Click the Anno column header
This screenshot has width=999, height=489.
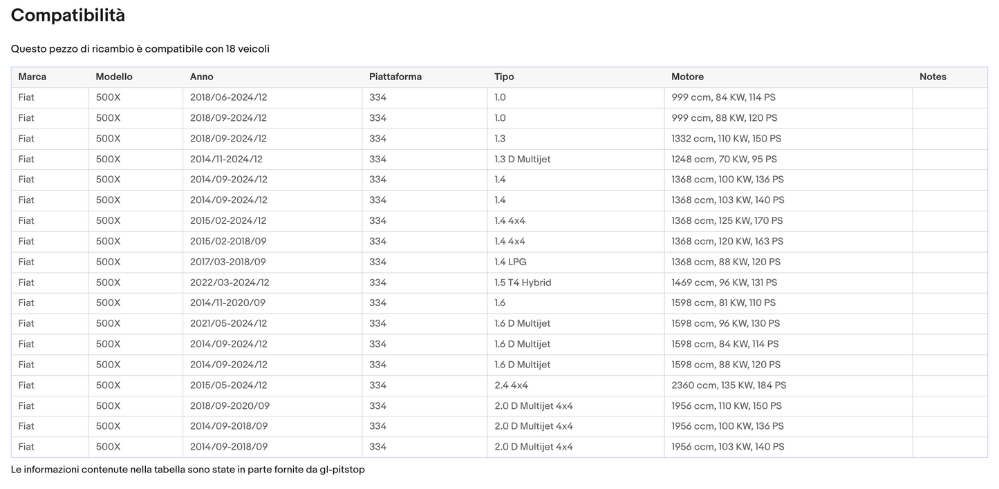point(202,77)
